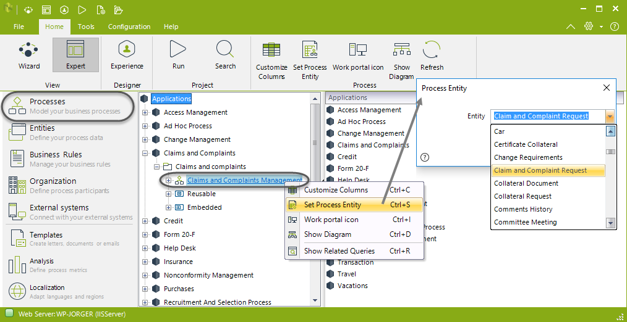Expand the Ad Hoc Process node
Image resolution: width=627 pixels, height=322 pixels.
coord(145,126)
